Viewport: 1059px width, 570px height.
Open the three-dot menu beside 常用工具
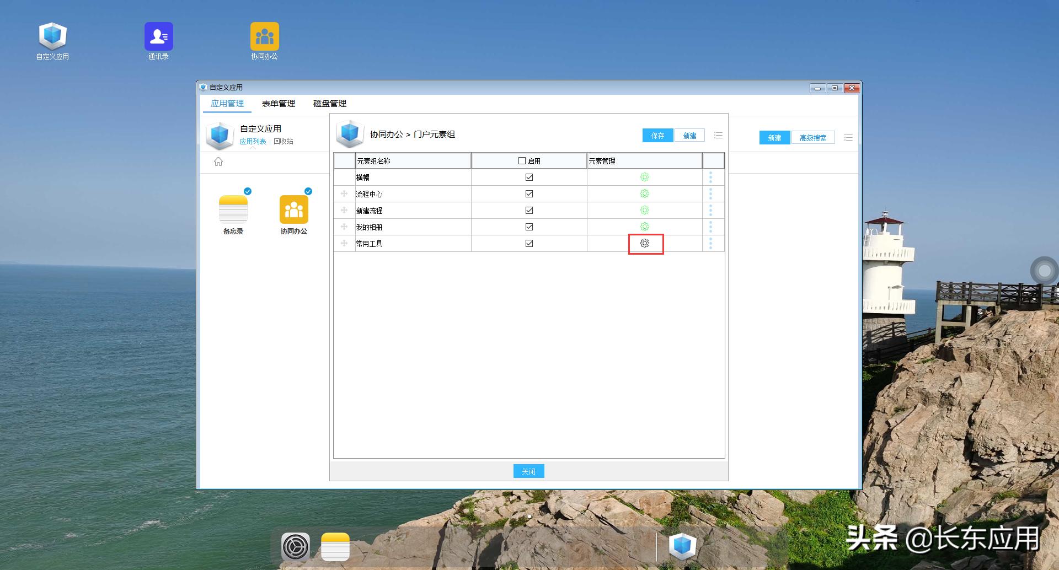(x=711, y=243)
